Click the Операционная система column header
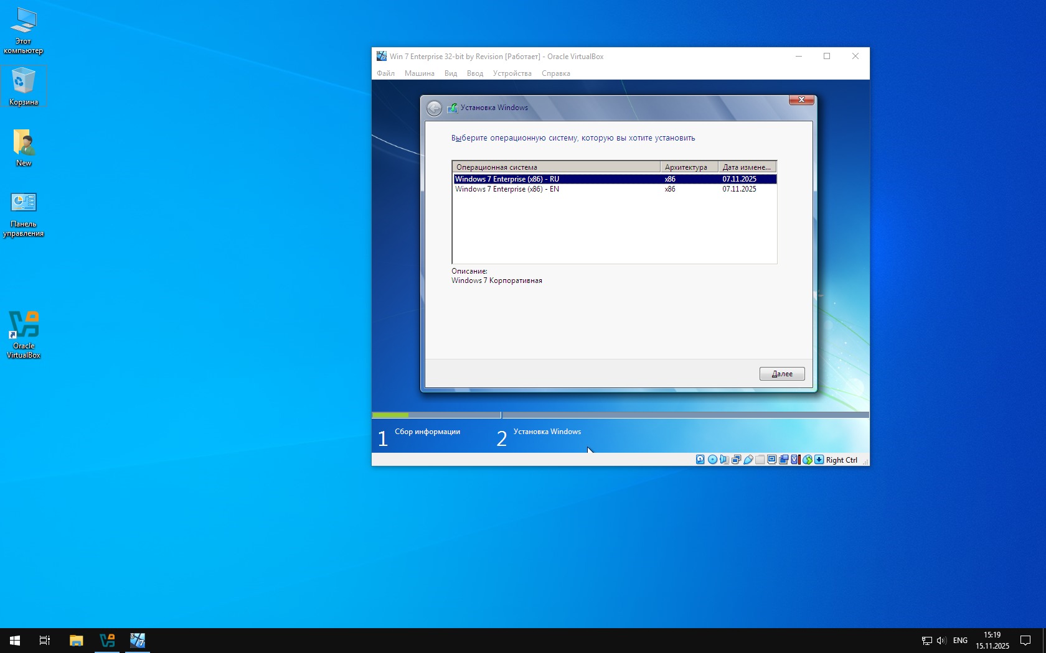1046x653 pixels. pyautogui.click(x=555, y=167)
